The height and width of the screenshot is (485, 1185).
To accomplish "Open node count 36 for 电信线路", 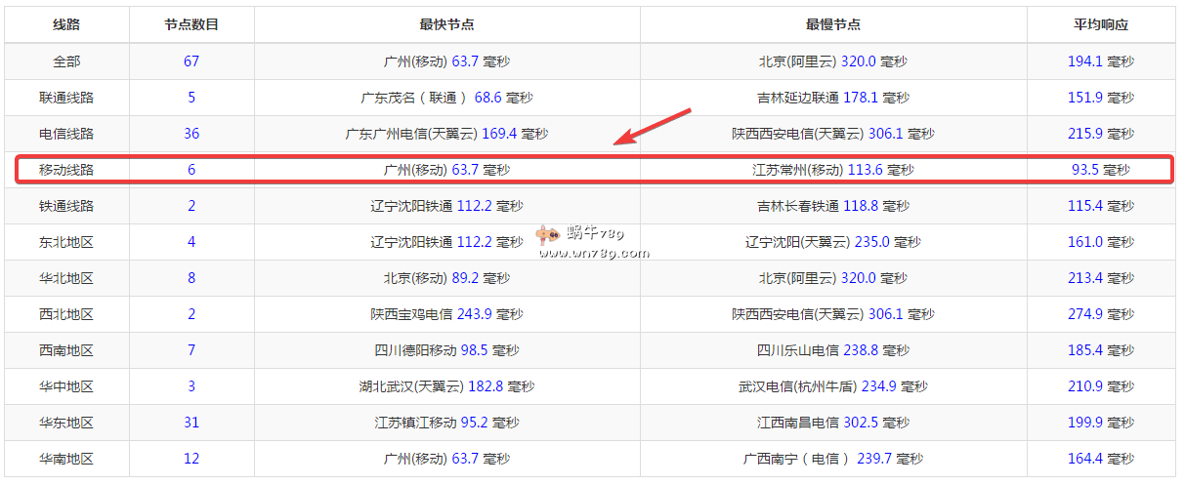I will (191, 134).
